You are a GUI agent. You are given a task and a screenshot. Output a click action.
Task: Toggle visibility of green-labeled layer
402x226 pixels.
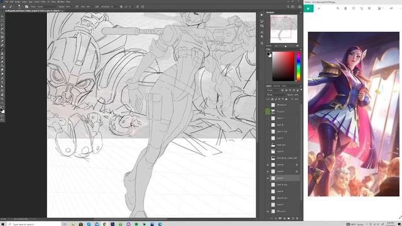[268, 112]
